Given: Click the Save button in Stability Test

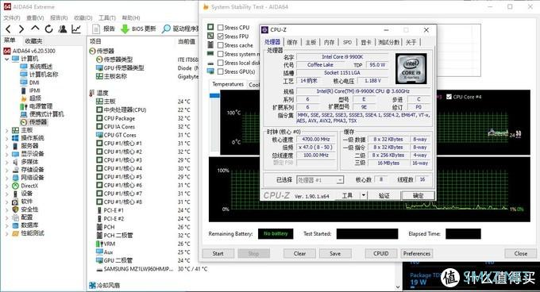Looking at the screenshot, I should (x=335, y=253).
